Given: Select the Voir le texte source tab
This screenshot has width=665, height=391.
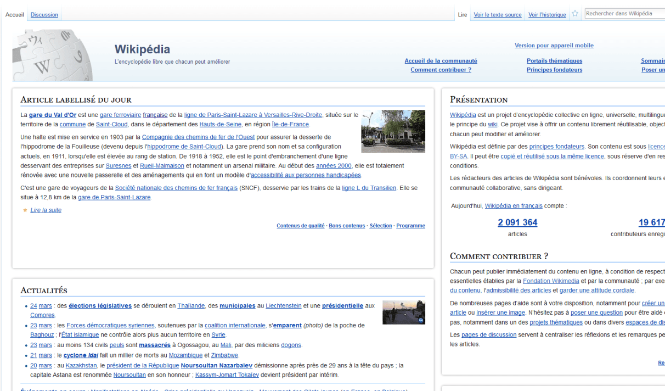Looking at the screenshot, I should 497,14.
